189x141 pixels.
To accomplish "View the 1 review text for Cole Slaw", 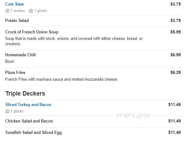I will [x=18, y=11].
